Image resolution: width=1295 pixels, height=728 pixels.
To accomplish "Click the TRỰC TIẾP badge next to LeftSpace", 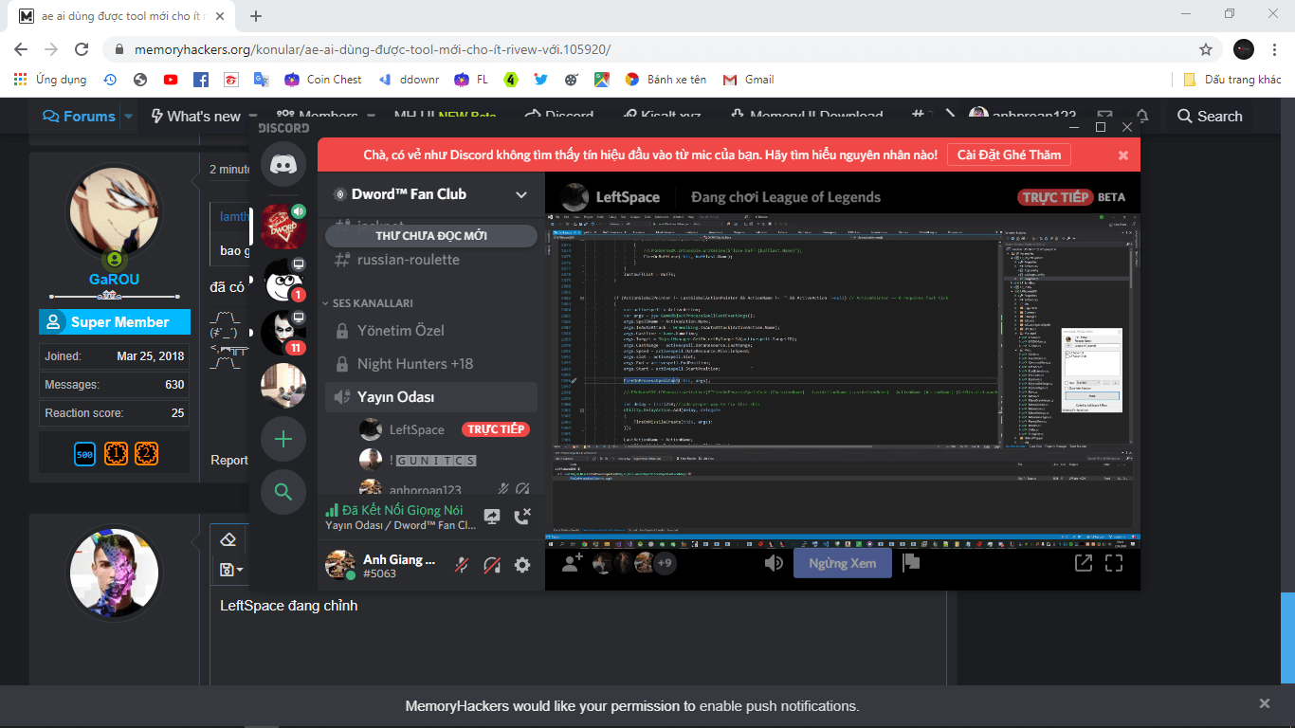I will pyautogui.click(x=496, y=429).
